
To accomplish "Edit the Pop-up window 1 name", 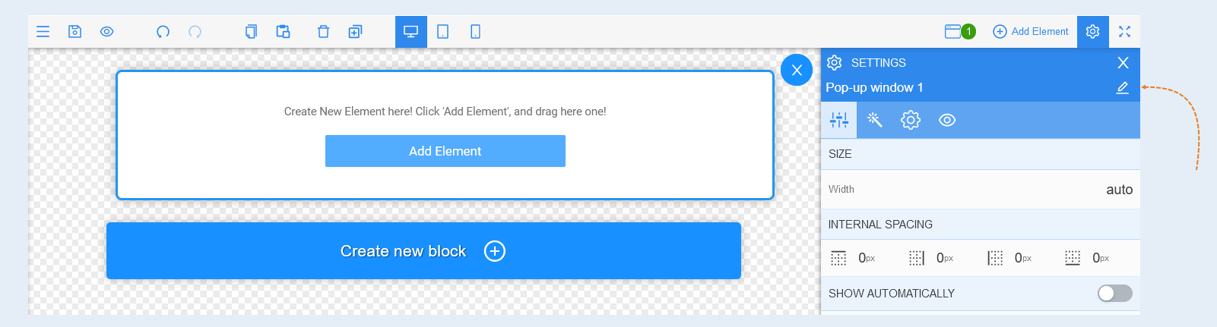I will pos(1122,88).
